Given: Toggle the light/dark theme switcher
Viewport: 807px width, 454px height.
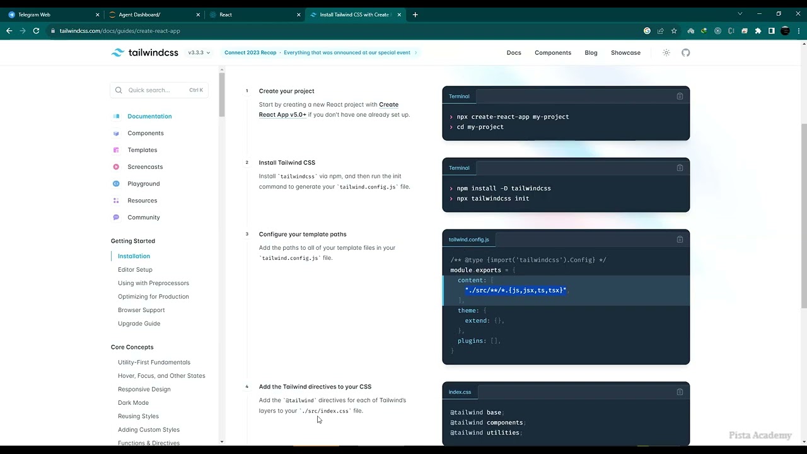Looking at the screenshot, I should tap(666, 53).
